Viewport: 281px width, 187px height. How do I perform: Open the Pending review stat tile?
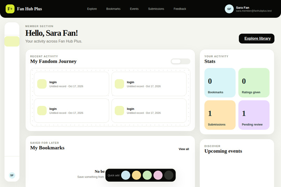(254, 115)
